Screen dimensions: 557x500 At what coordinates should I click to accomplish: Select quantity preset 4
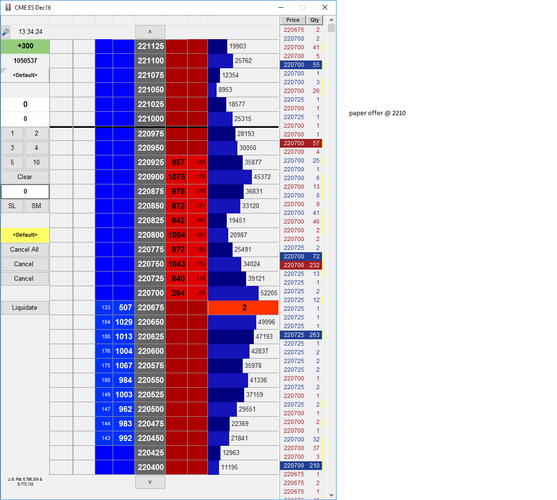click(x=36, y=148)
